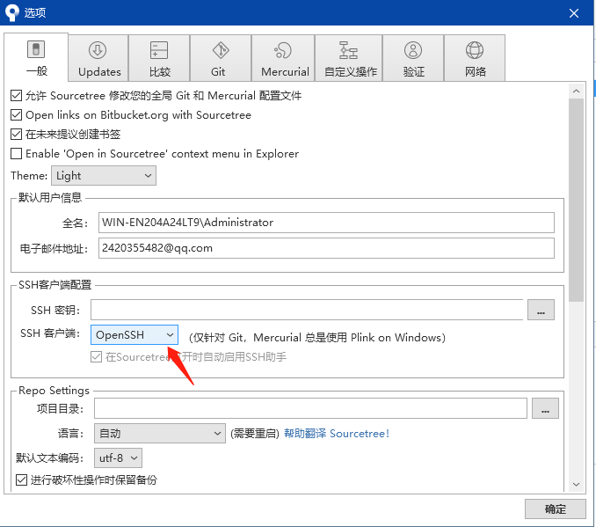The width and height of the screenshot is (596, 527).
Task: Open the Git tab
Action: coord(221,58)
